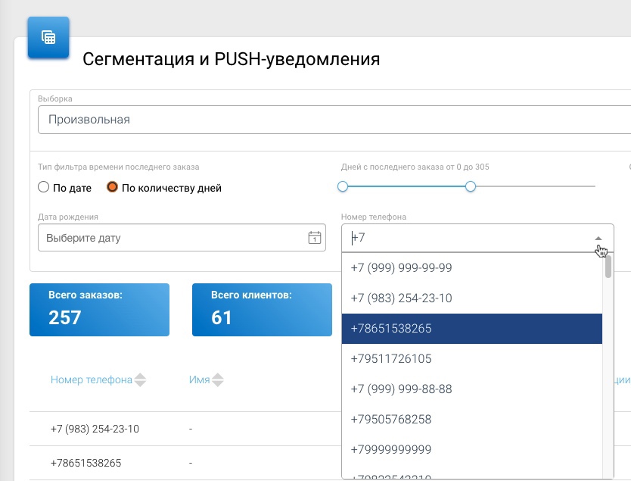Open the Выборка Произвольная dropdown
Image resolution: width=631 pixels, height=481 pixels.
(333, 120)
